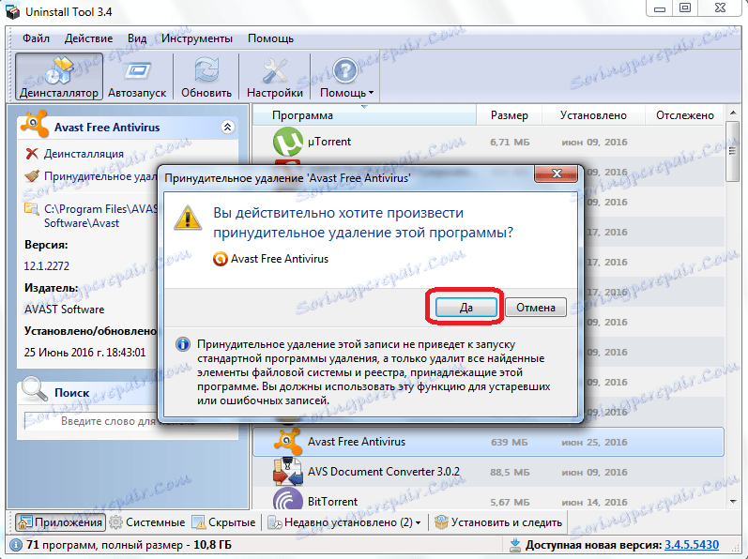Switch to the Приложения tab
748x559 pixels.
[61, 522]
